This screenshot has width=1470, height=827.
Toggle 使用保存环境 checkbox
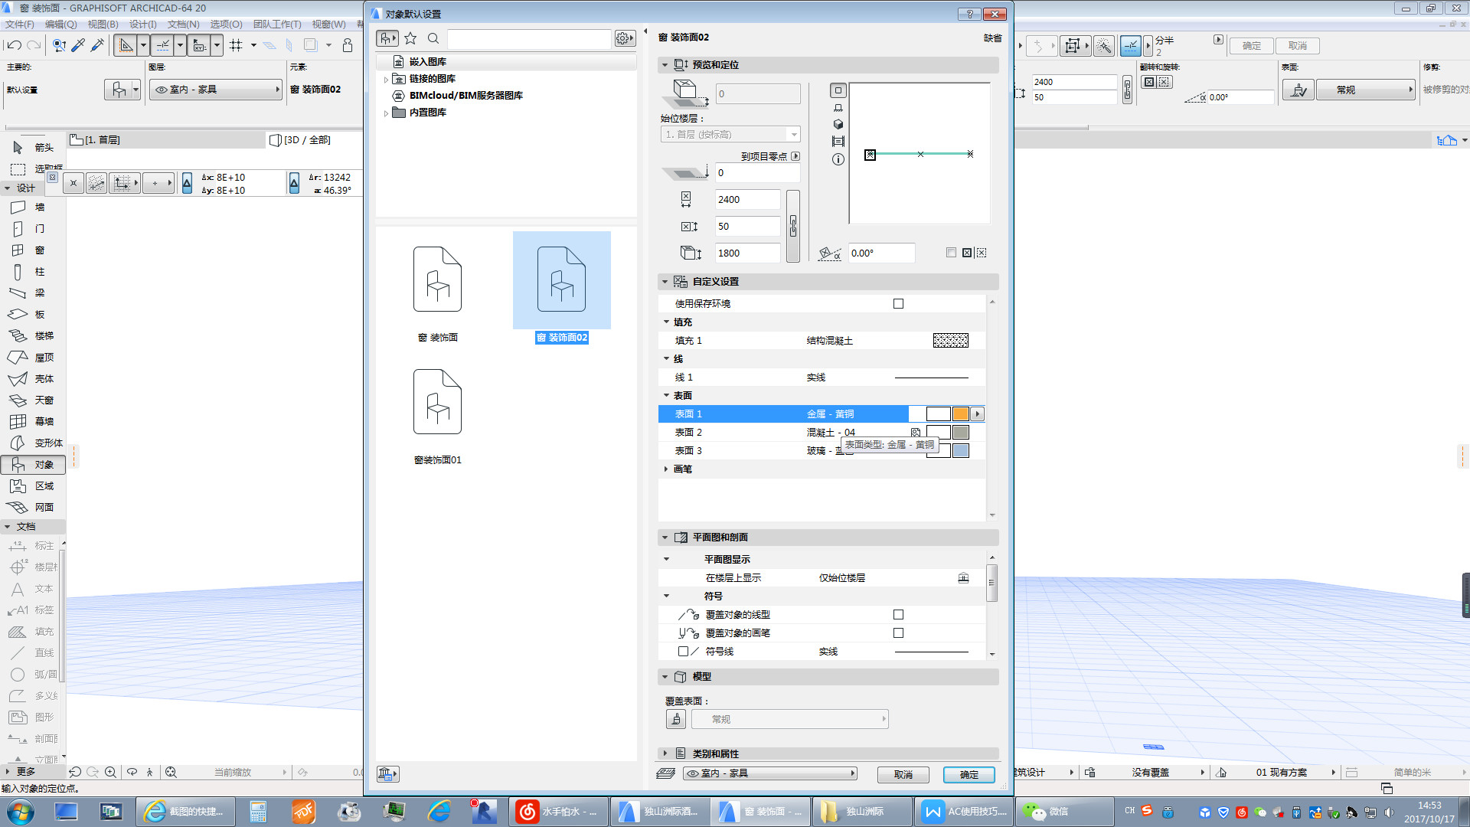pos(898,304)
